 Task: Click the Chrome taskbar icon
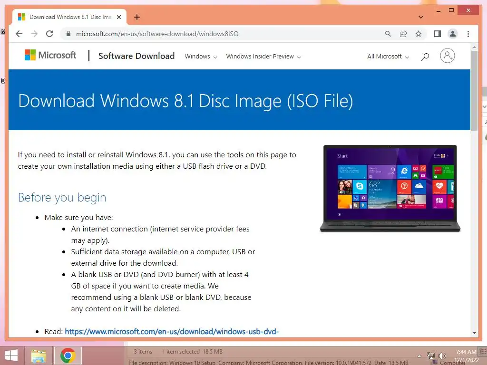pos(68,355)
